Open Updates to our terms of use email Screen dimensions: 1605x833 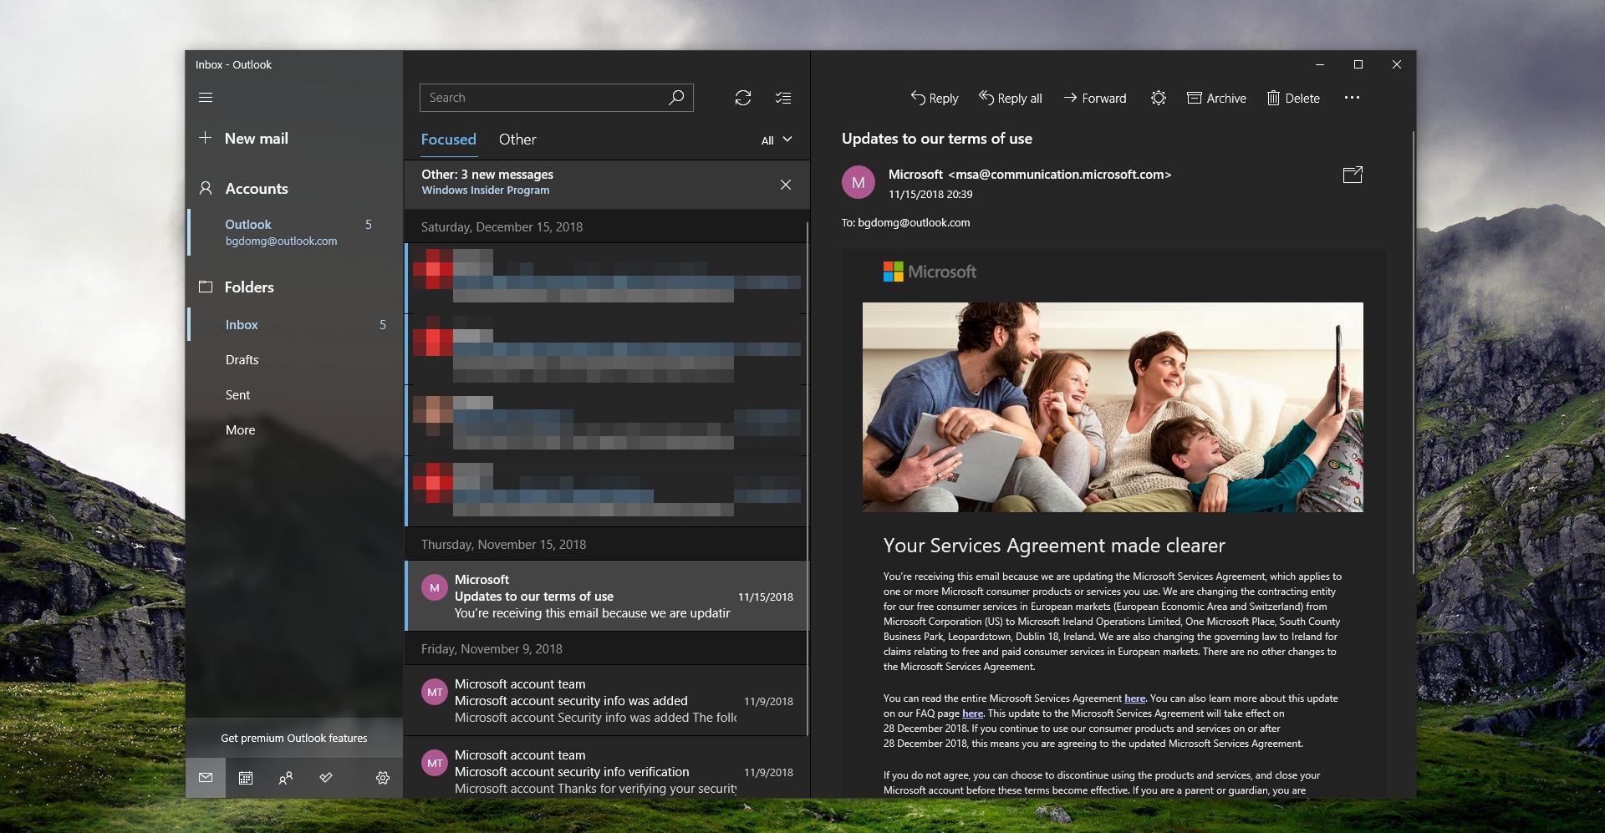607,596
